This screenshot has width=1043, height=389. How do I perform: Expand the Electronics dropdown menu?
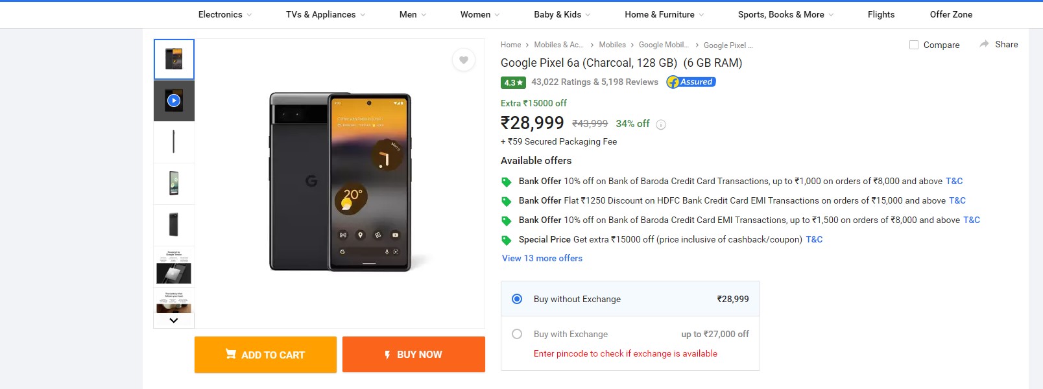[225, 14]
